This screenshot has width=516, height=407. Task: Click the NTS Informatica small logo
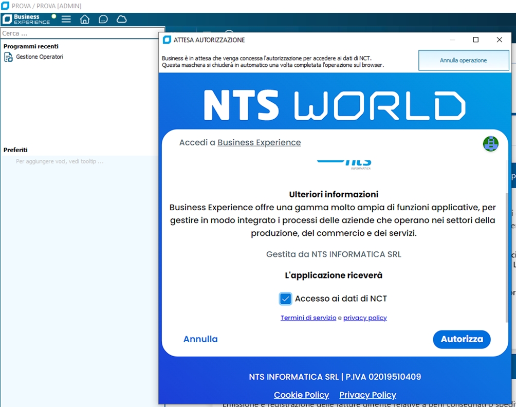344,164
